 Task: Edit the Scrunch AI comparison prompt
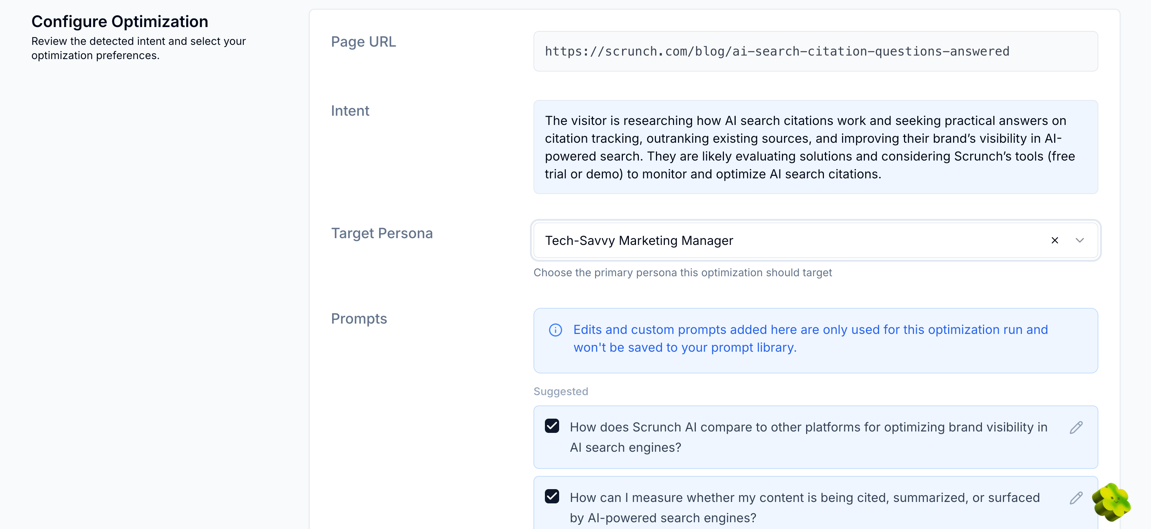tap(1076, 428)
